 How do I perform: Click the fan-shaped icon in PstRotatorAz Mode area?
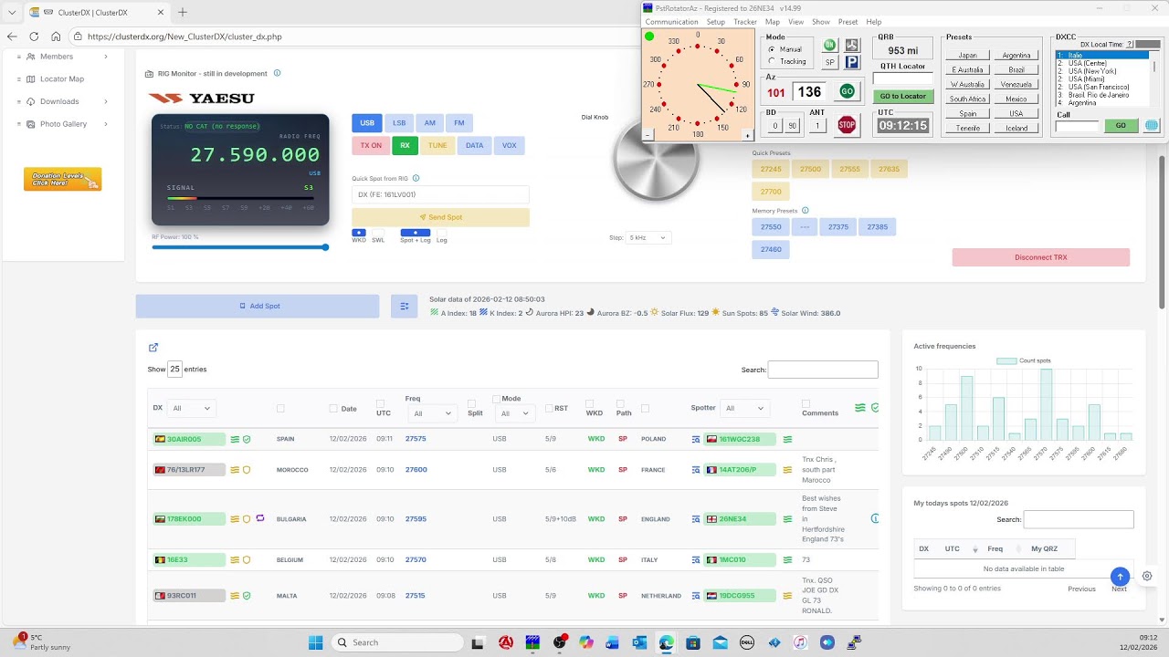coord(852,45)
